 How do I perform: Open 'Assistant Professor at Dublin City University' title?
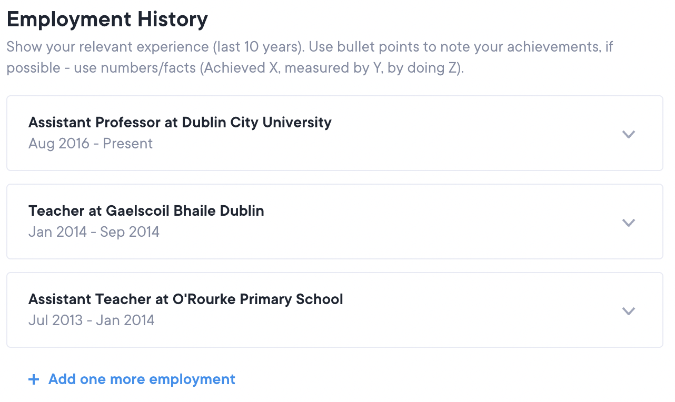(x=180, y=123)
